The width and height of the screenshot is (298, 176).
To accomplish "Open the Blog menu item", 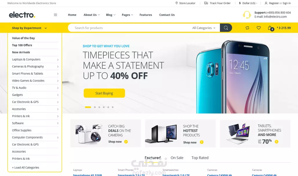I will 111,15.
